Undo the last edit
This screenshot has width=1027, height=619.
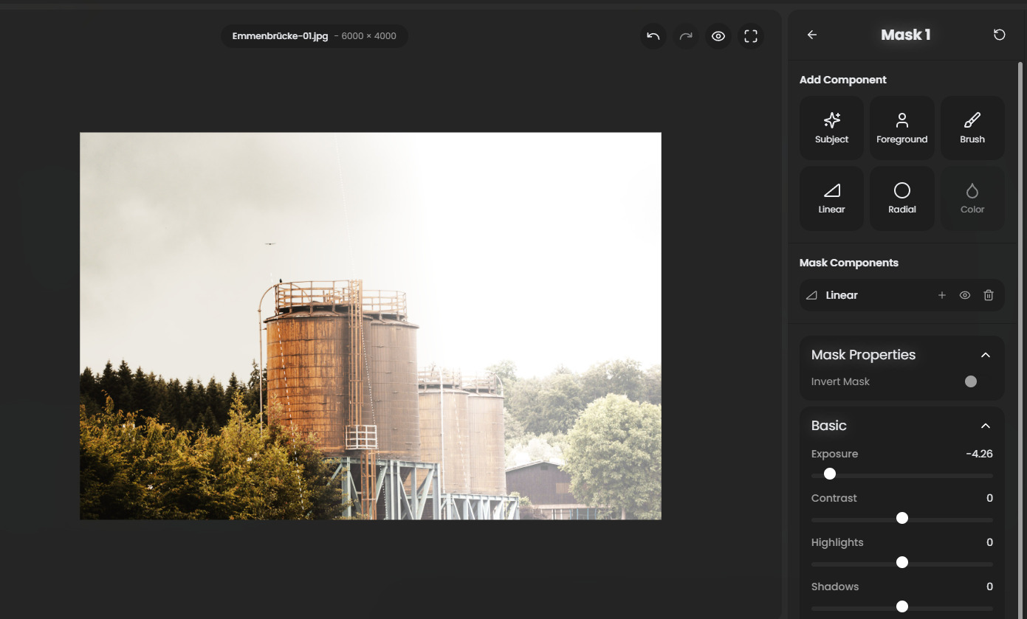pyautogui.click(x=653, y=36)
